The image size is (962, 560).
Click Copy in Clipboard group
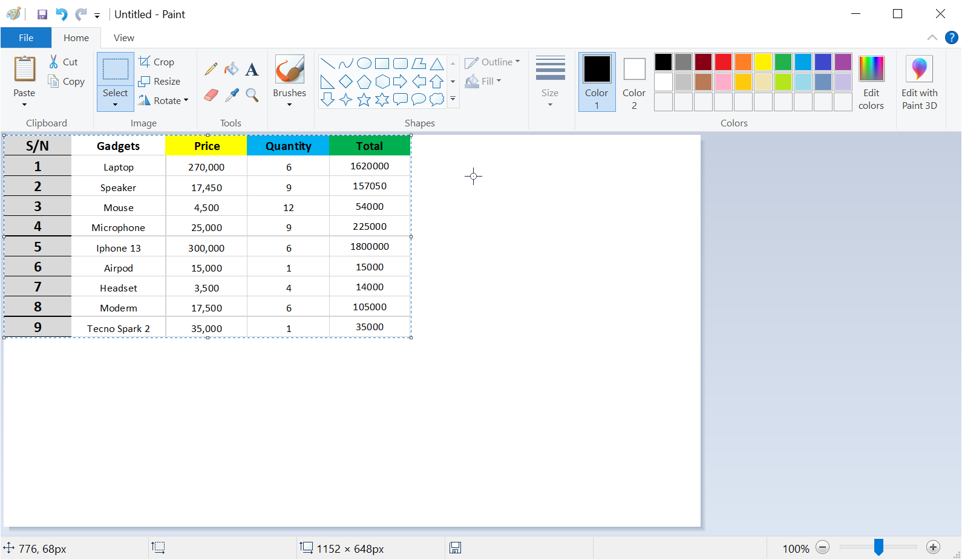point(66,81)
